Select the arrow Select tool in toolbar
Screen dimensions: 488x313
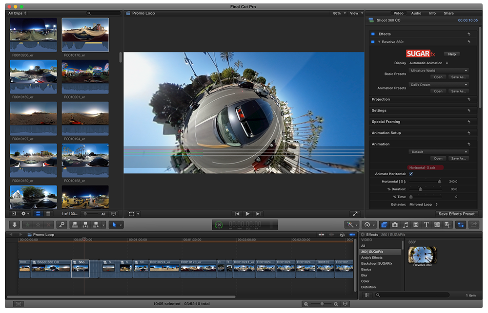114,224
